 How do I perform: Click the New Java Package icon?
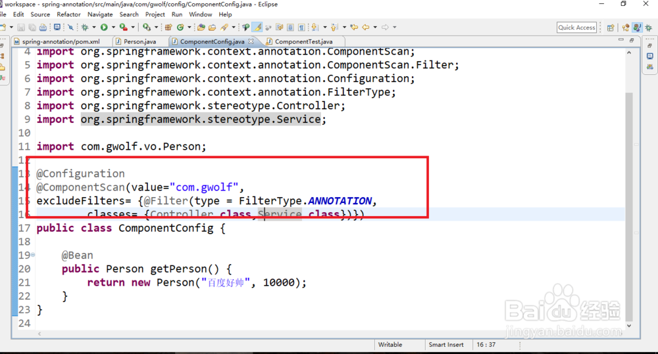point(168,27)
